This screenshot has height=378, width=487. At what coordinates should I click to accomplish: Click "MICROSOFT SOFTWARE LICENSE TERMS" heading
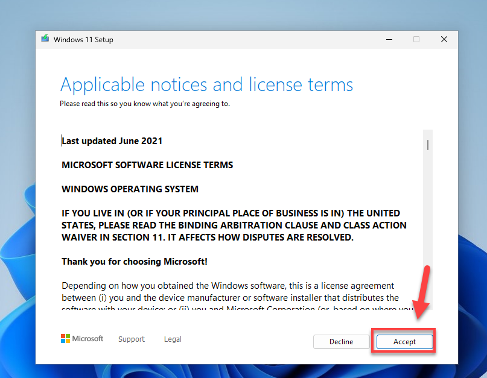[x=147, y=165]
